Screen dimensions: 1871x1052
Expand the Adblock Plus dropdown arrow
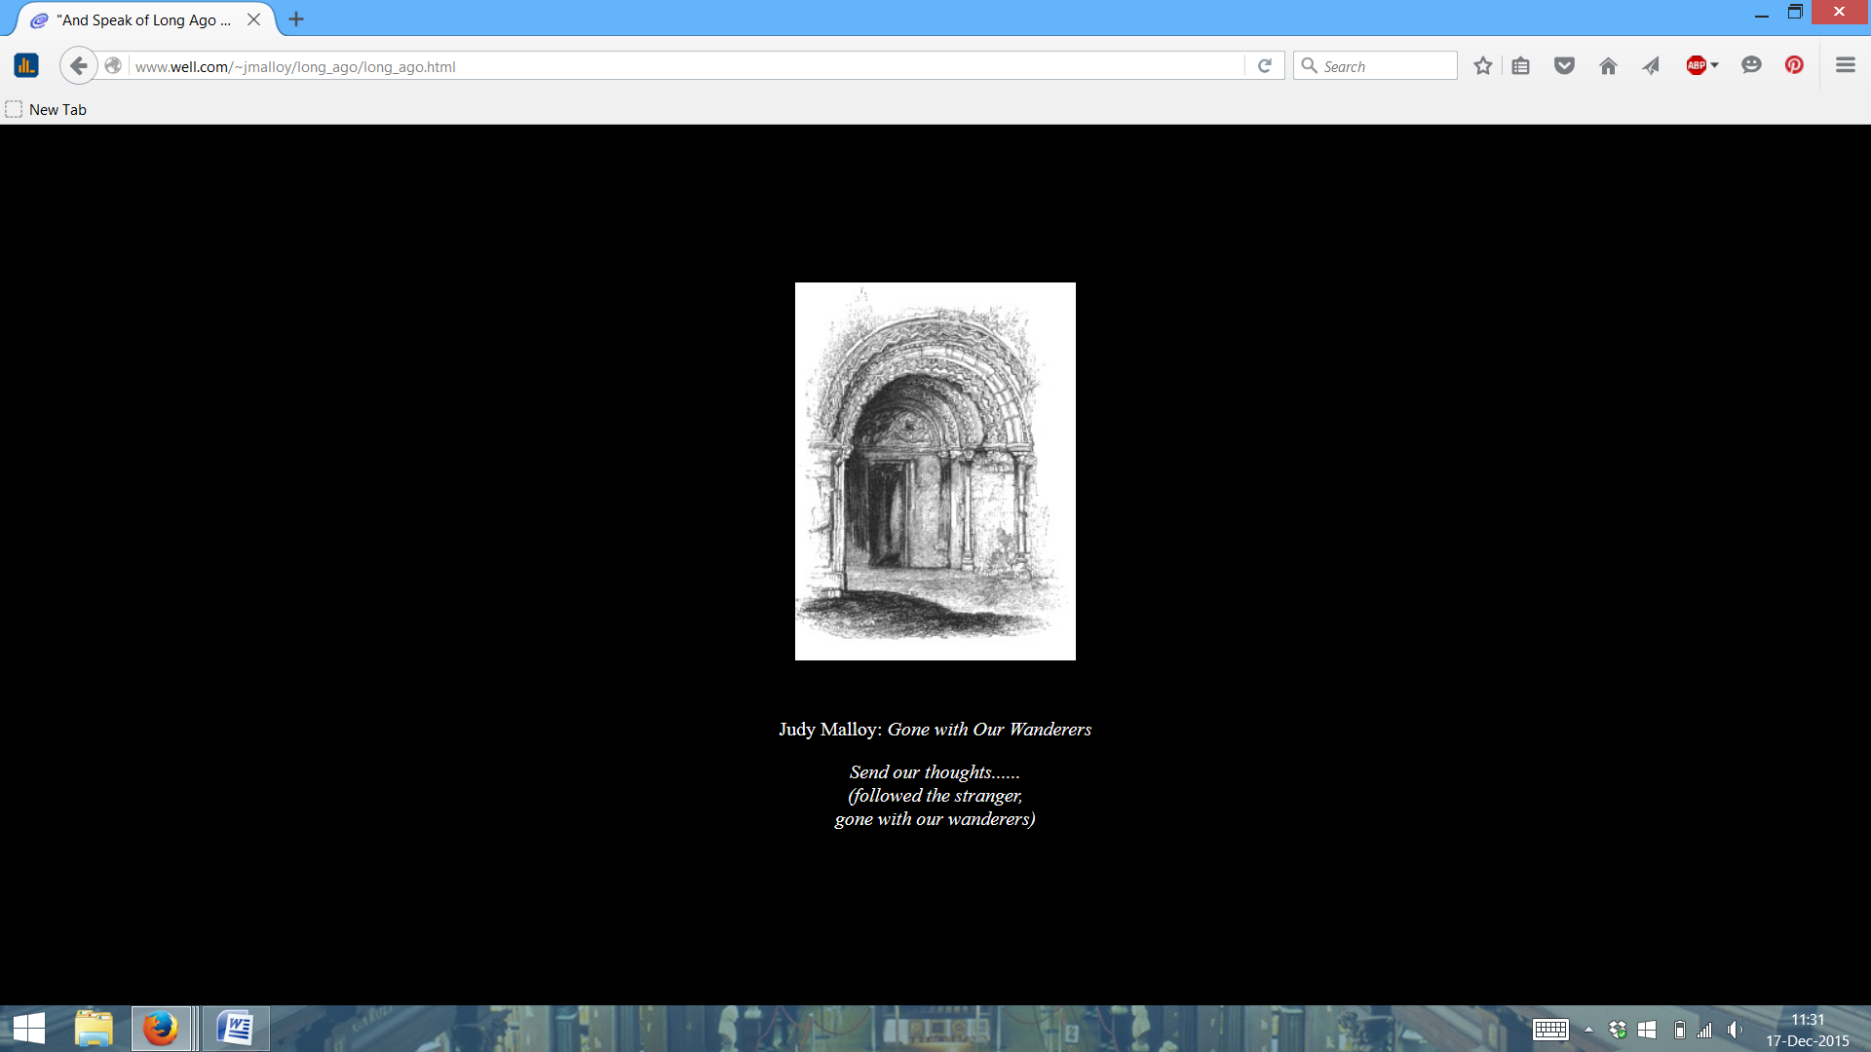click(x=1715, y=65)
